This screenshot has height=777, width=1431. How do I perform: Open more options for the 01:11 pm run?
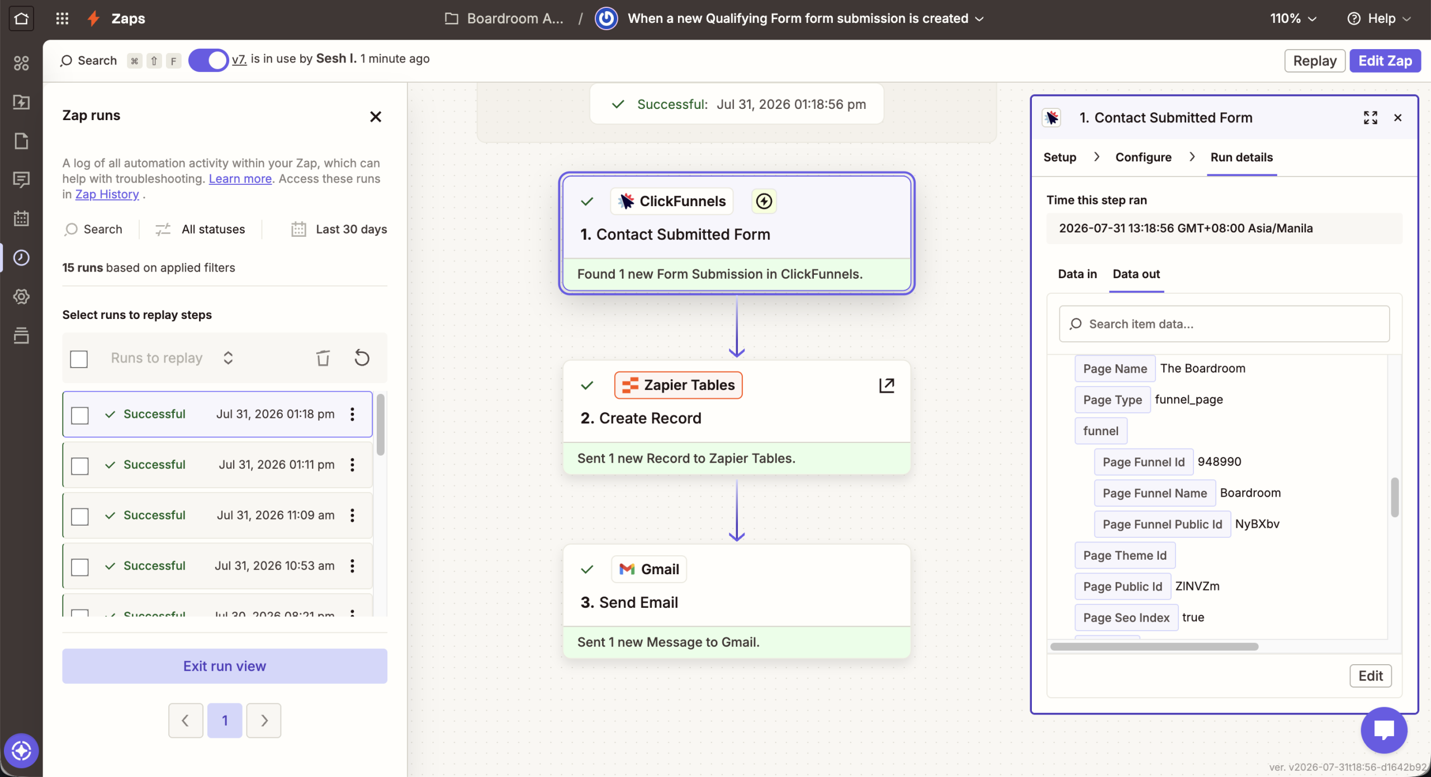352,465
